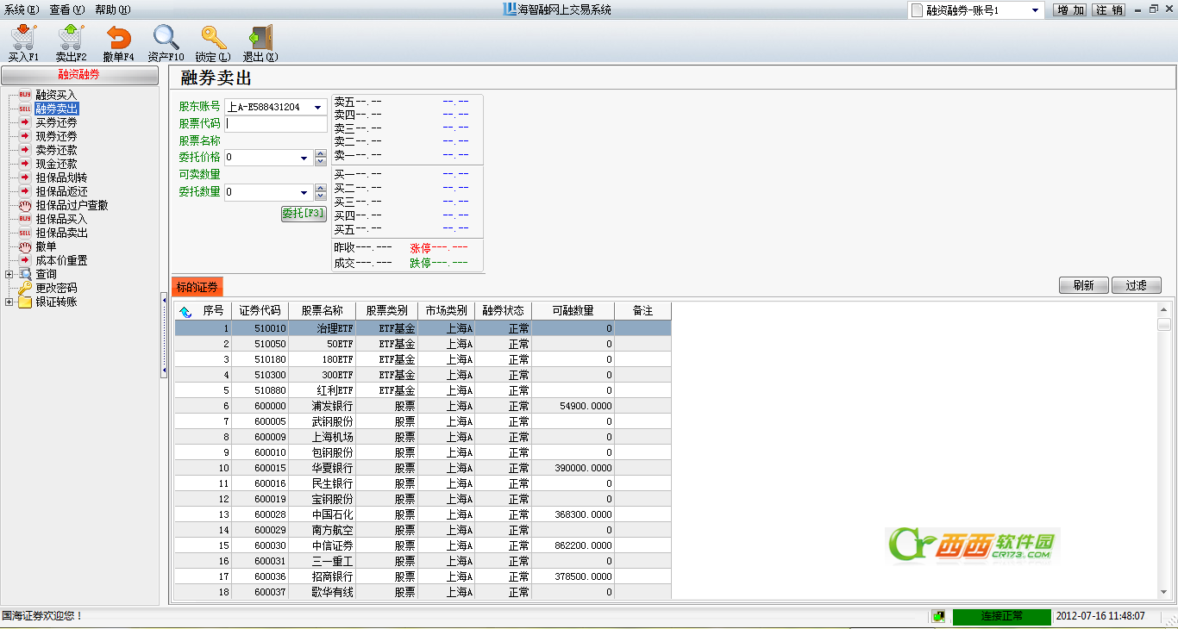Lock the session with 锁定(L)

[213, 42]
